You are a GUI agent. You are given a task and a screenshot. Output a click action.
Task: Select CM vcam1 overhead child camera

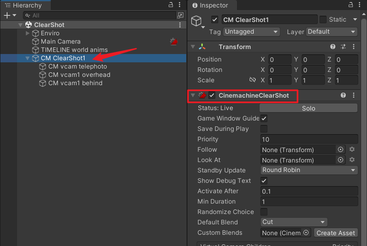tap(79, 75)
